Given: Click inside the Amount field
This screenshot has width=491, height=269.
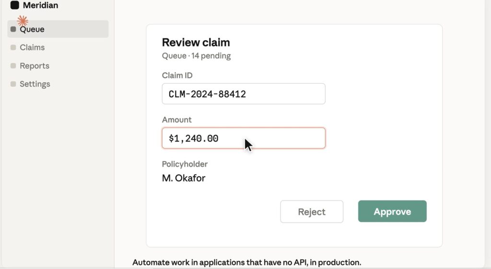Looking at the screenshot, I should (244, 138).
